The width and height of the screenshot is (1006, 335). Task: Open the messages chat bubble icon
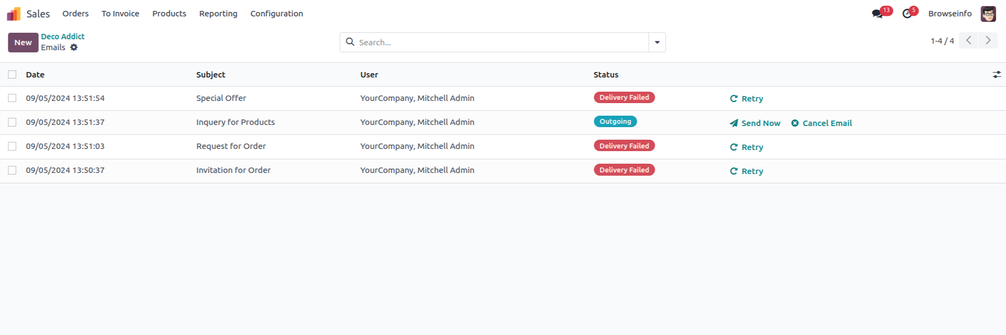click(x=877, y=14)
